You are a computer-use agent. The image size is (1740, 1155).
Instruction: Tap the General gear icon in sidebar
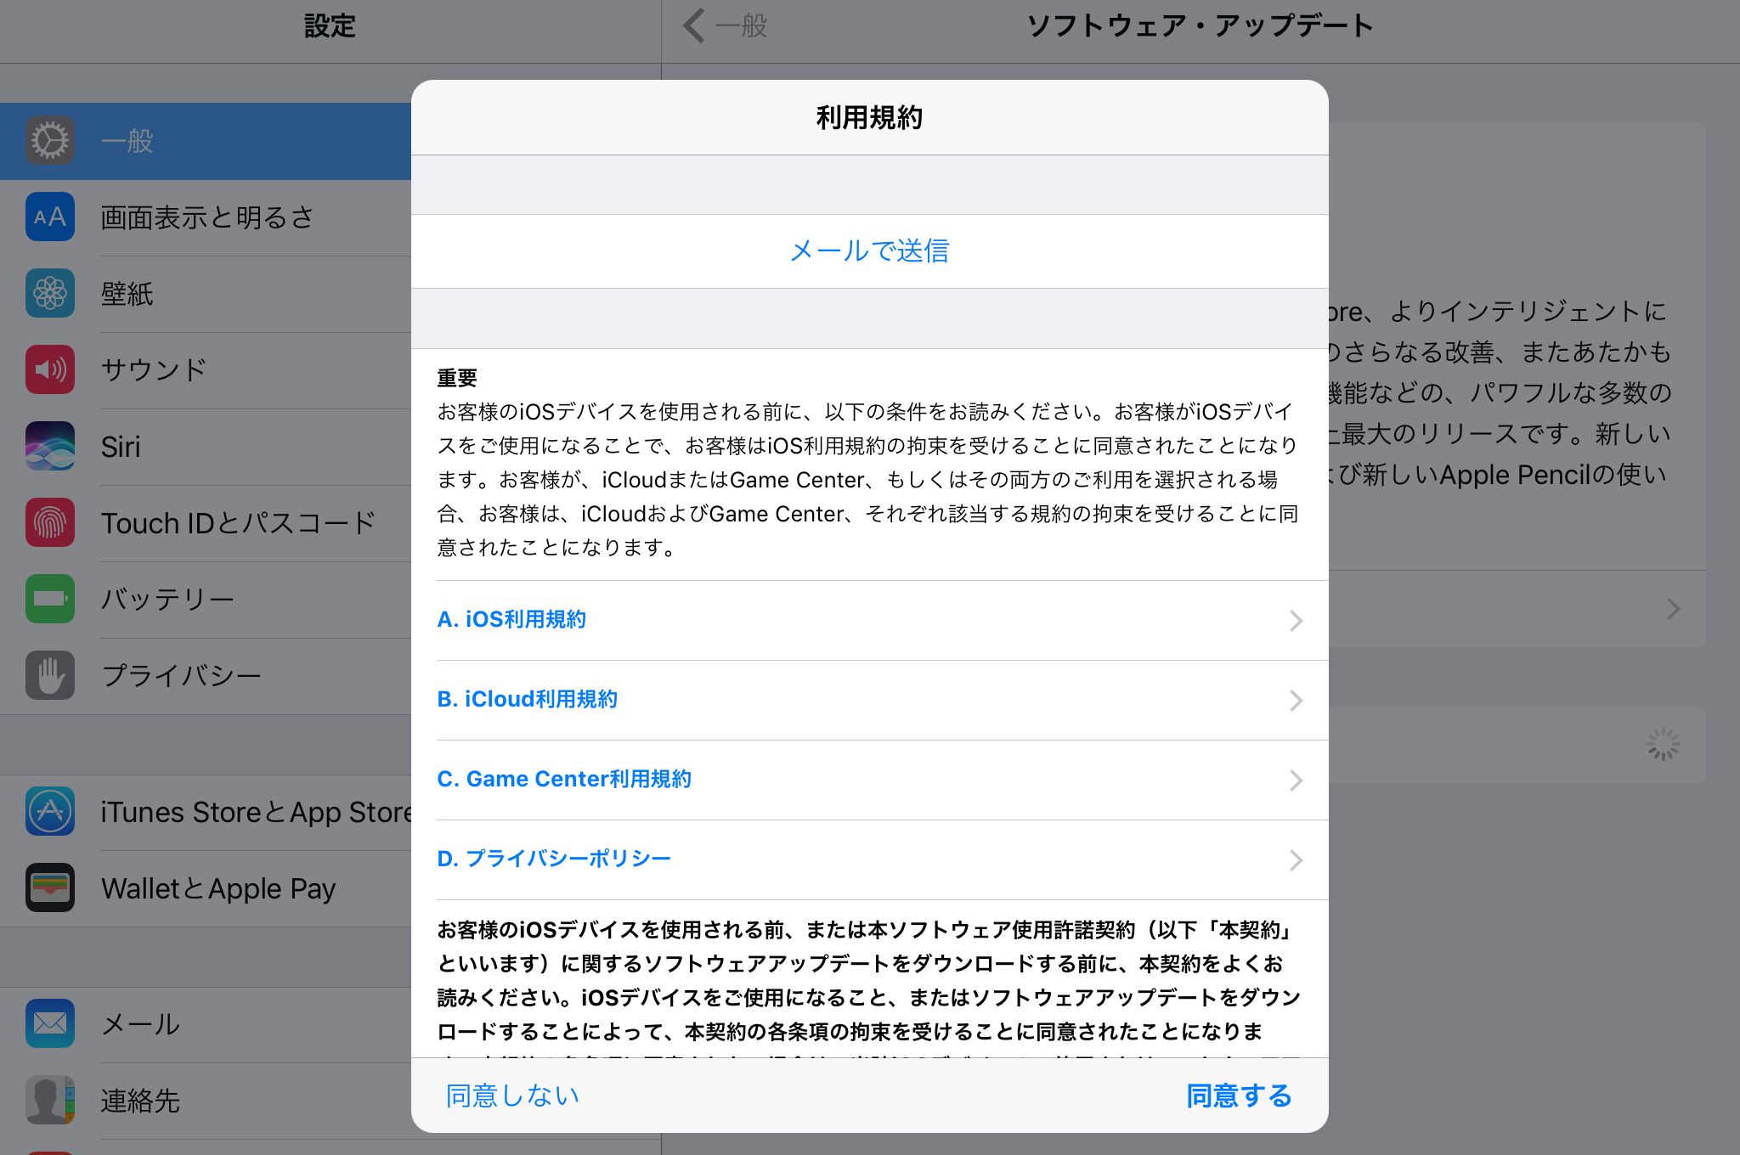point(50,141)
